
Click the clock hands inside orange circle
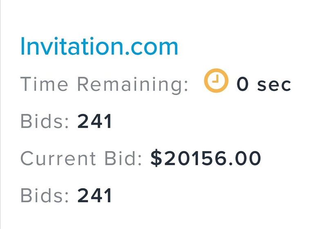216,79
